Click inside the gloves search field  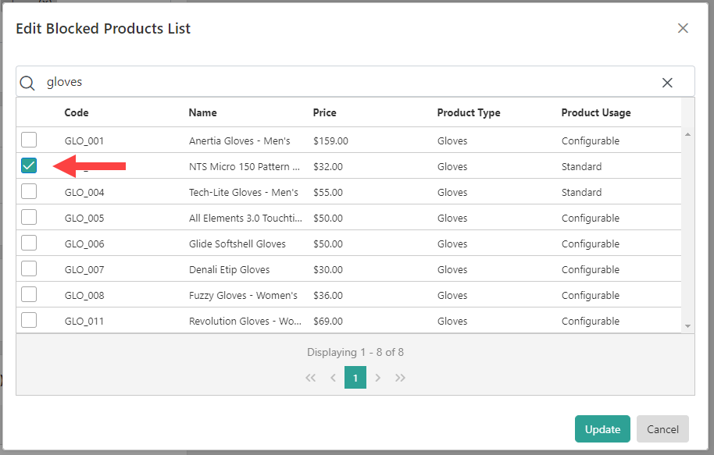(234, 82)
